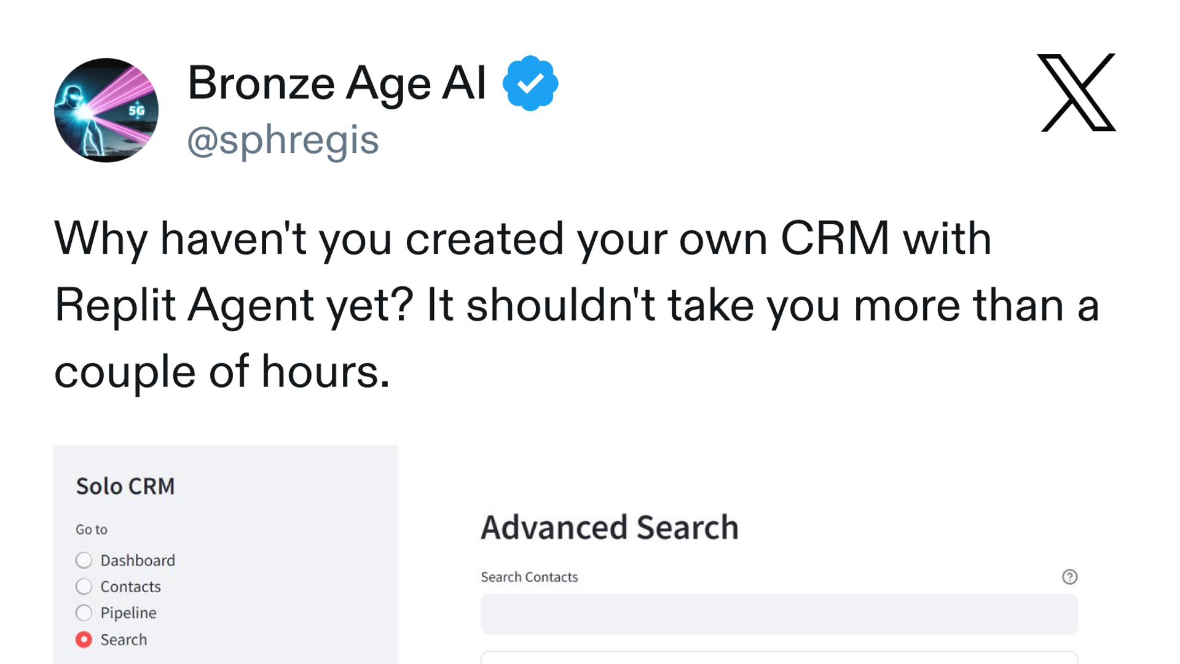Click the Contacts label text
The width and height of the screenshot is (1180, 664).
click(x=130, y=587)
